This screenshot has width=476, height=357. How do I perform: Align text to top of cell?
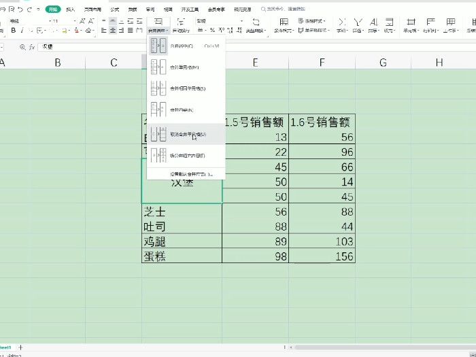click(104, 21)
